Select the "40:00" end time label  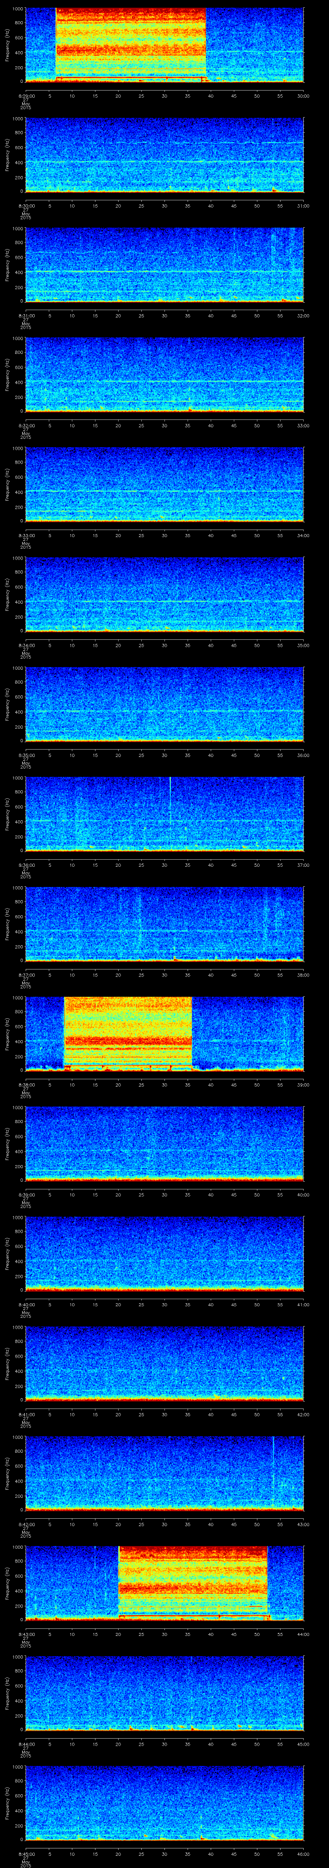point(303,1194)
